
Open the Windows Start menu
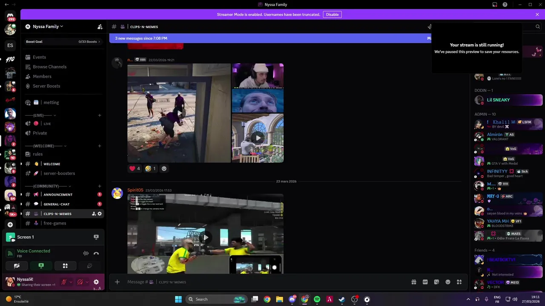click(178, 299)
